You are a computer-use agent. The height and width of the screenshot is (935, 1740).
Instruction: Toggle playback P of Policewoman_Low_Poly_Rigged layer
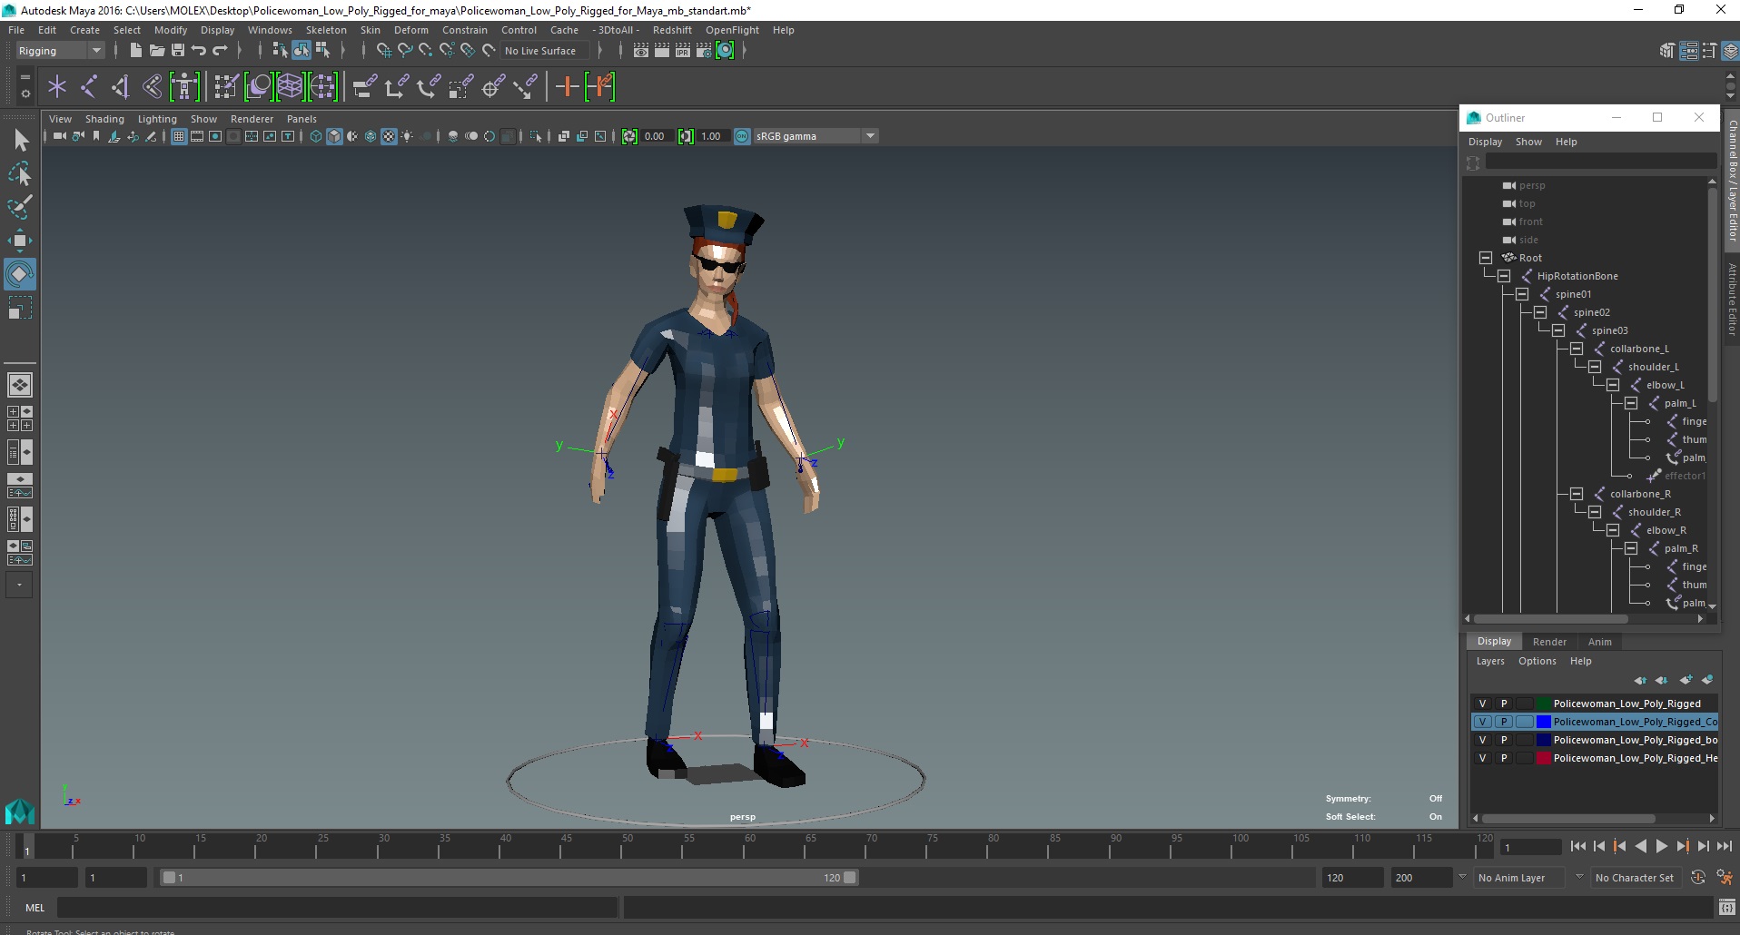[1504, 704]
